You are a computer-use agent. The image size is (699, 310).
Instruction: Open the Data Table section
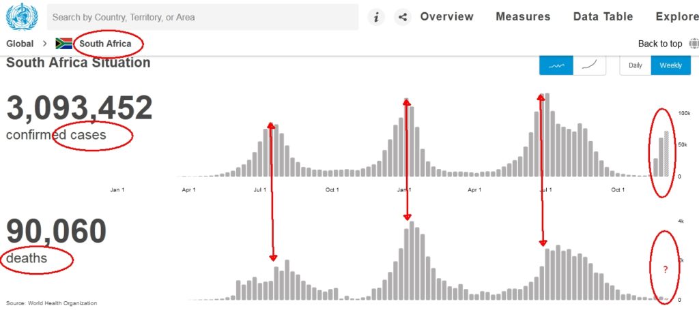603,17
